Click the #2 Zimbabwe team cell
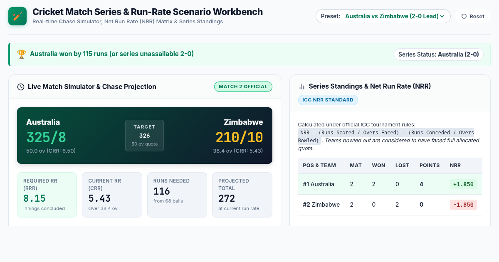499x262 pixels. tap(321, 205)
